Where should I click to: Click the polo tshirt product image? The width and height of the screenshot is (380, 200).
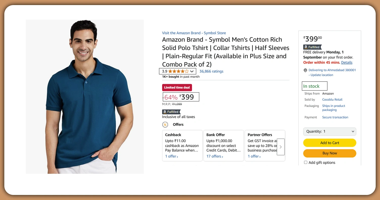coord(85,97)
